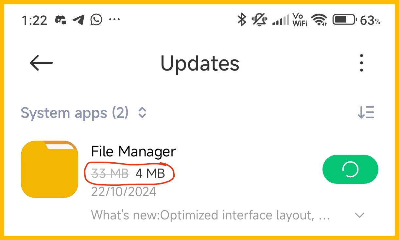This screenshot has width=399, height=240.
Task: Tap the Discord notification icon
Action: [x=60, y=20]
